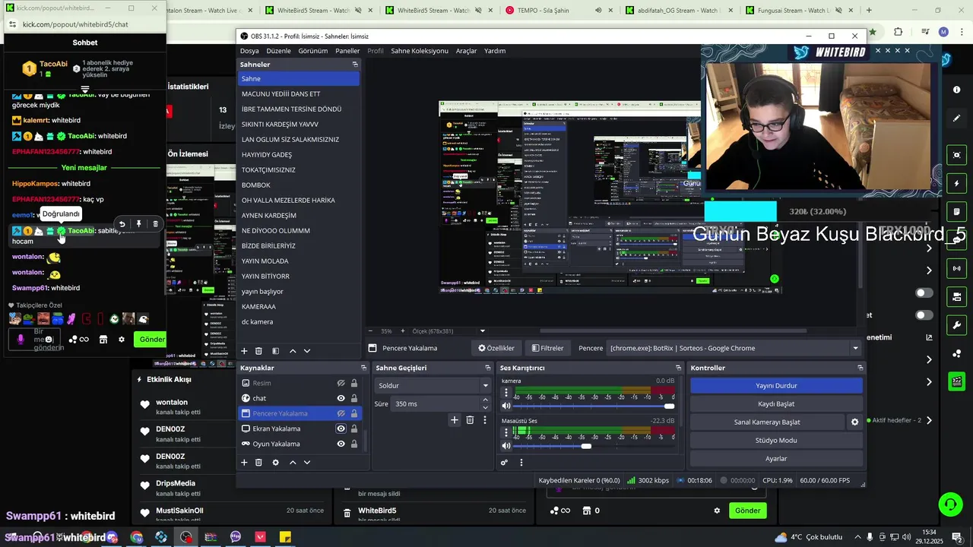This screenshot has width=973, height=547.
Task: Click Kaydı Başlat button
Action: [776, 403]
